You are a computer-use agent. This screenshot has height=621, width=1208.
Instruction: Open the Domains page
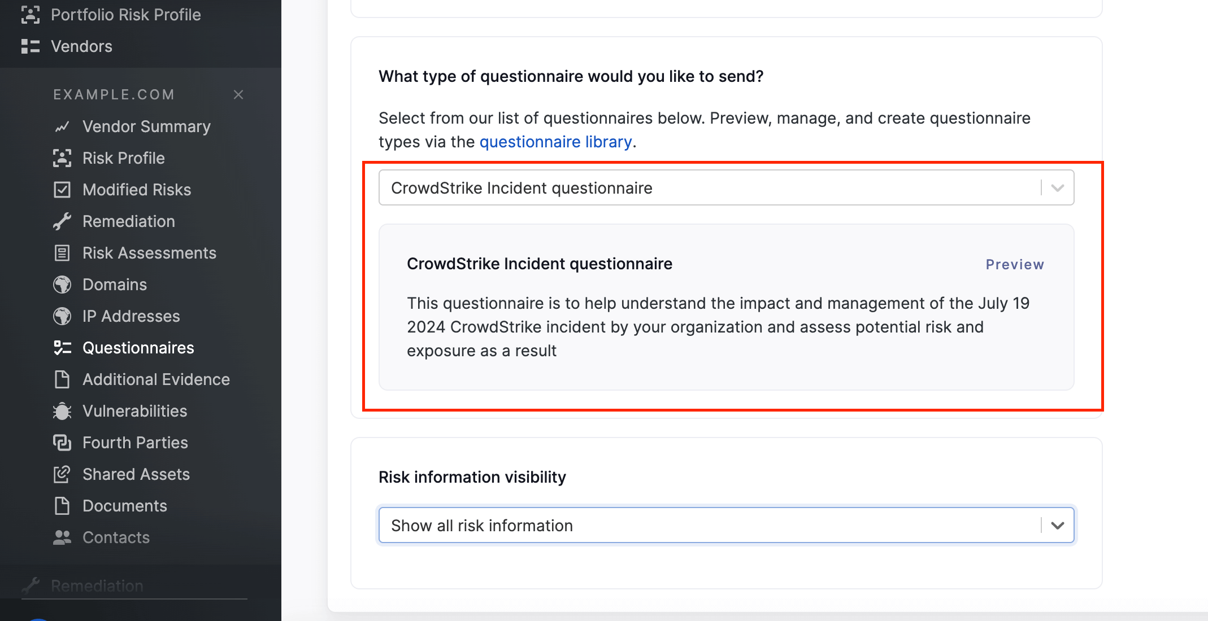[115, 285]
